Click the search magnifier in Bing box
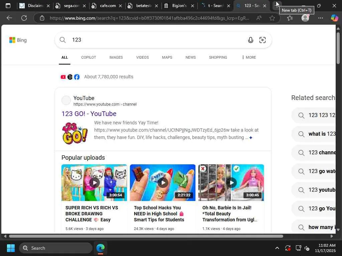 pyautogui.click(x=62, y=40)
